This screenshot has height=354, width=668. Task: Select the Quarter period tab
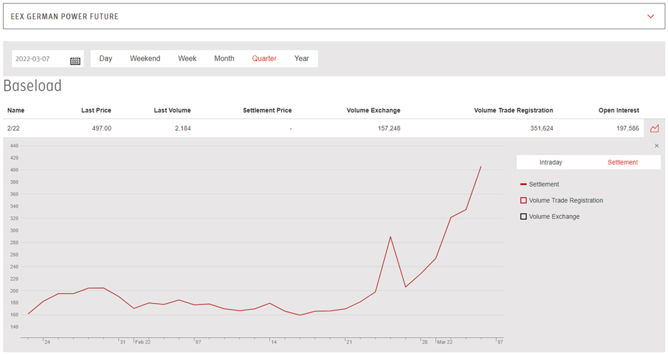[x=264, y=59]
